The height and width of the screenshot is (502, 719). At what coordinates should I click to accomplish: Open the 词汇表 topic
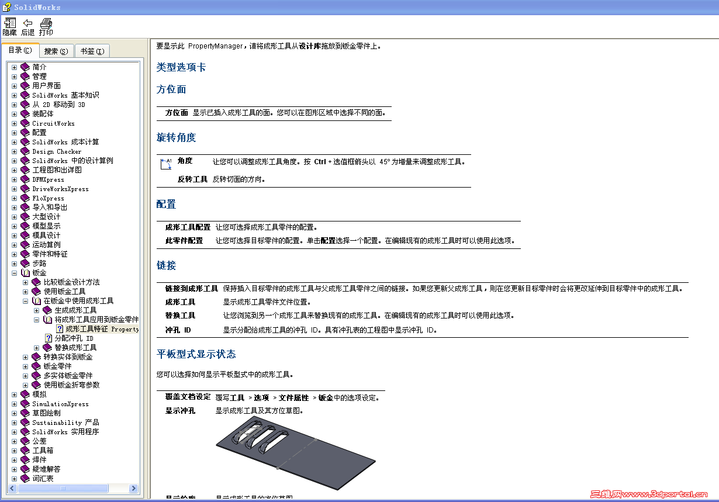click(x=43, y=479)
